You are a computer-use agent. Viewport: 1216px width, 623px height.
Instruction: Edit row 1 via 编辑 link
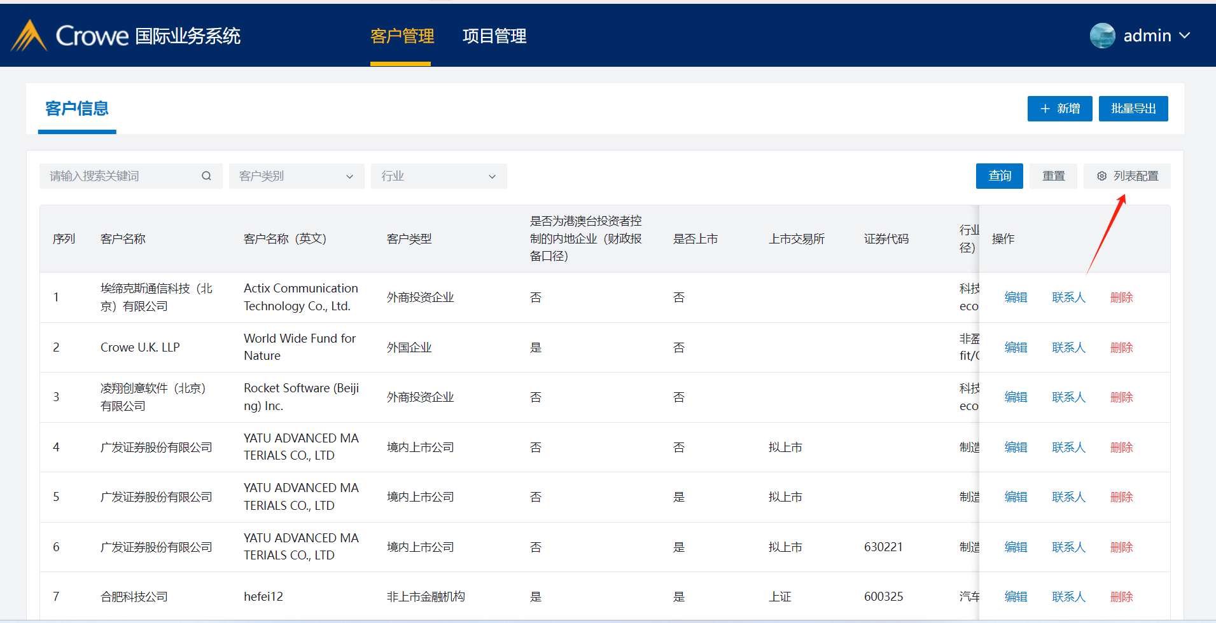[x=1016, y=298]
